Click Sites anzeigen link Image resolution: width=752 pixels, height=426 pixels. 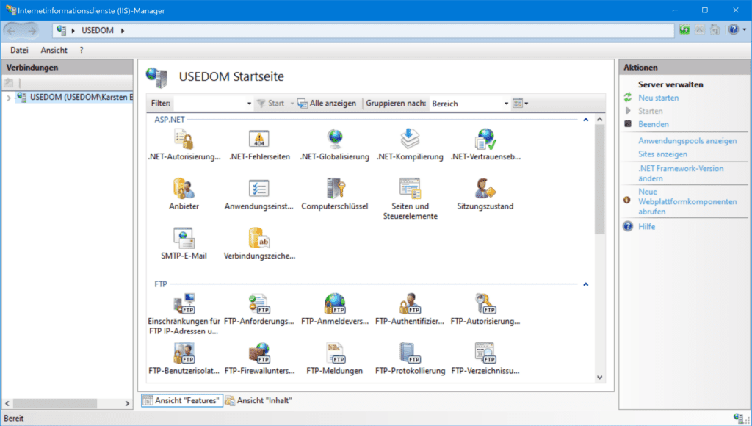click(x=662, y=154)
